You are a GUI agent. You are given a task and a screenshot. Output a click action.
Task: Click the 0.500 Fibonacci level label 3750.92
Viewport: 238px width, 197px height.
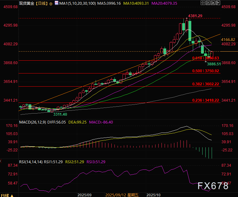point(206,71)
